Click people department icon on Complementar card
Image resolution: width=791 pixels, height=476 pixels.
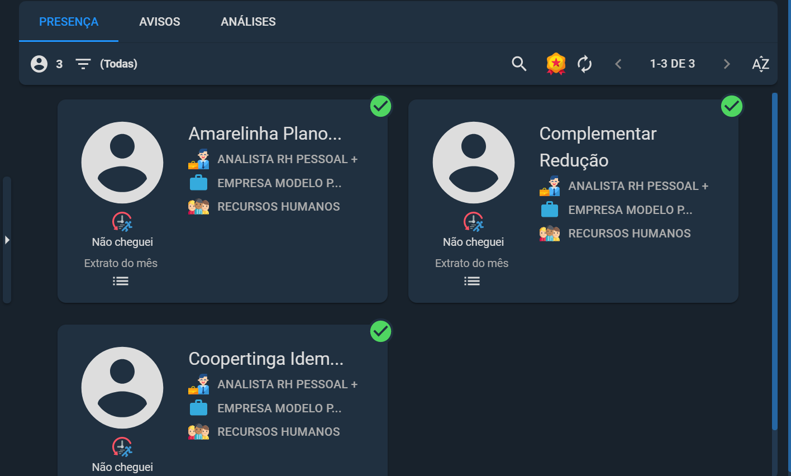pos(550,234)
